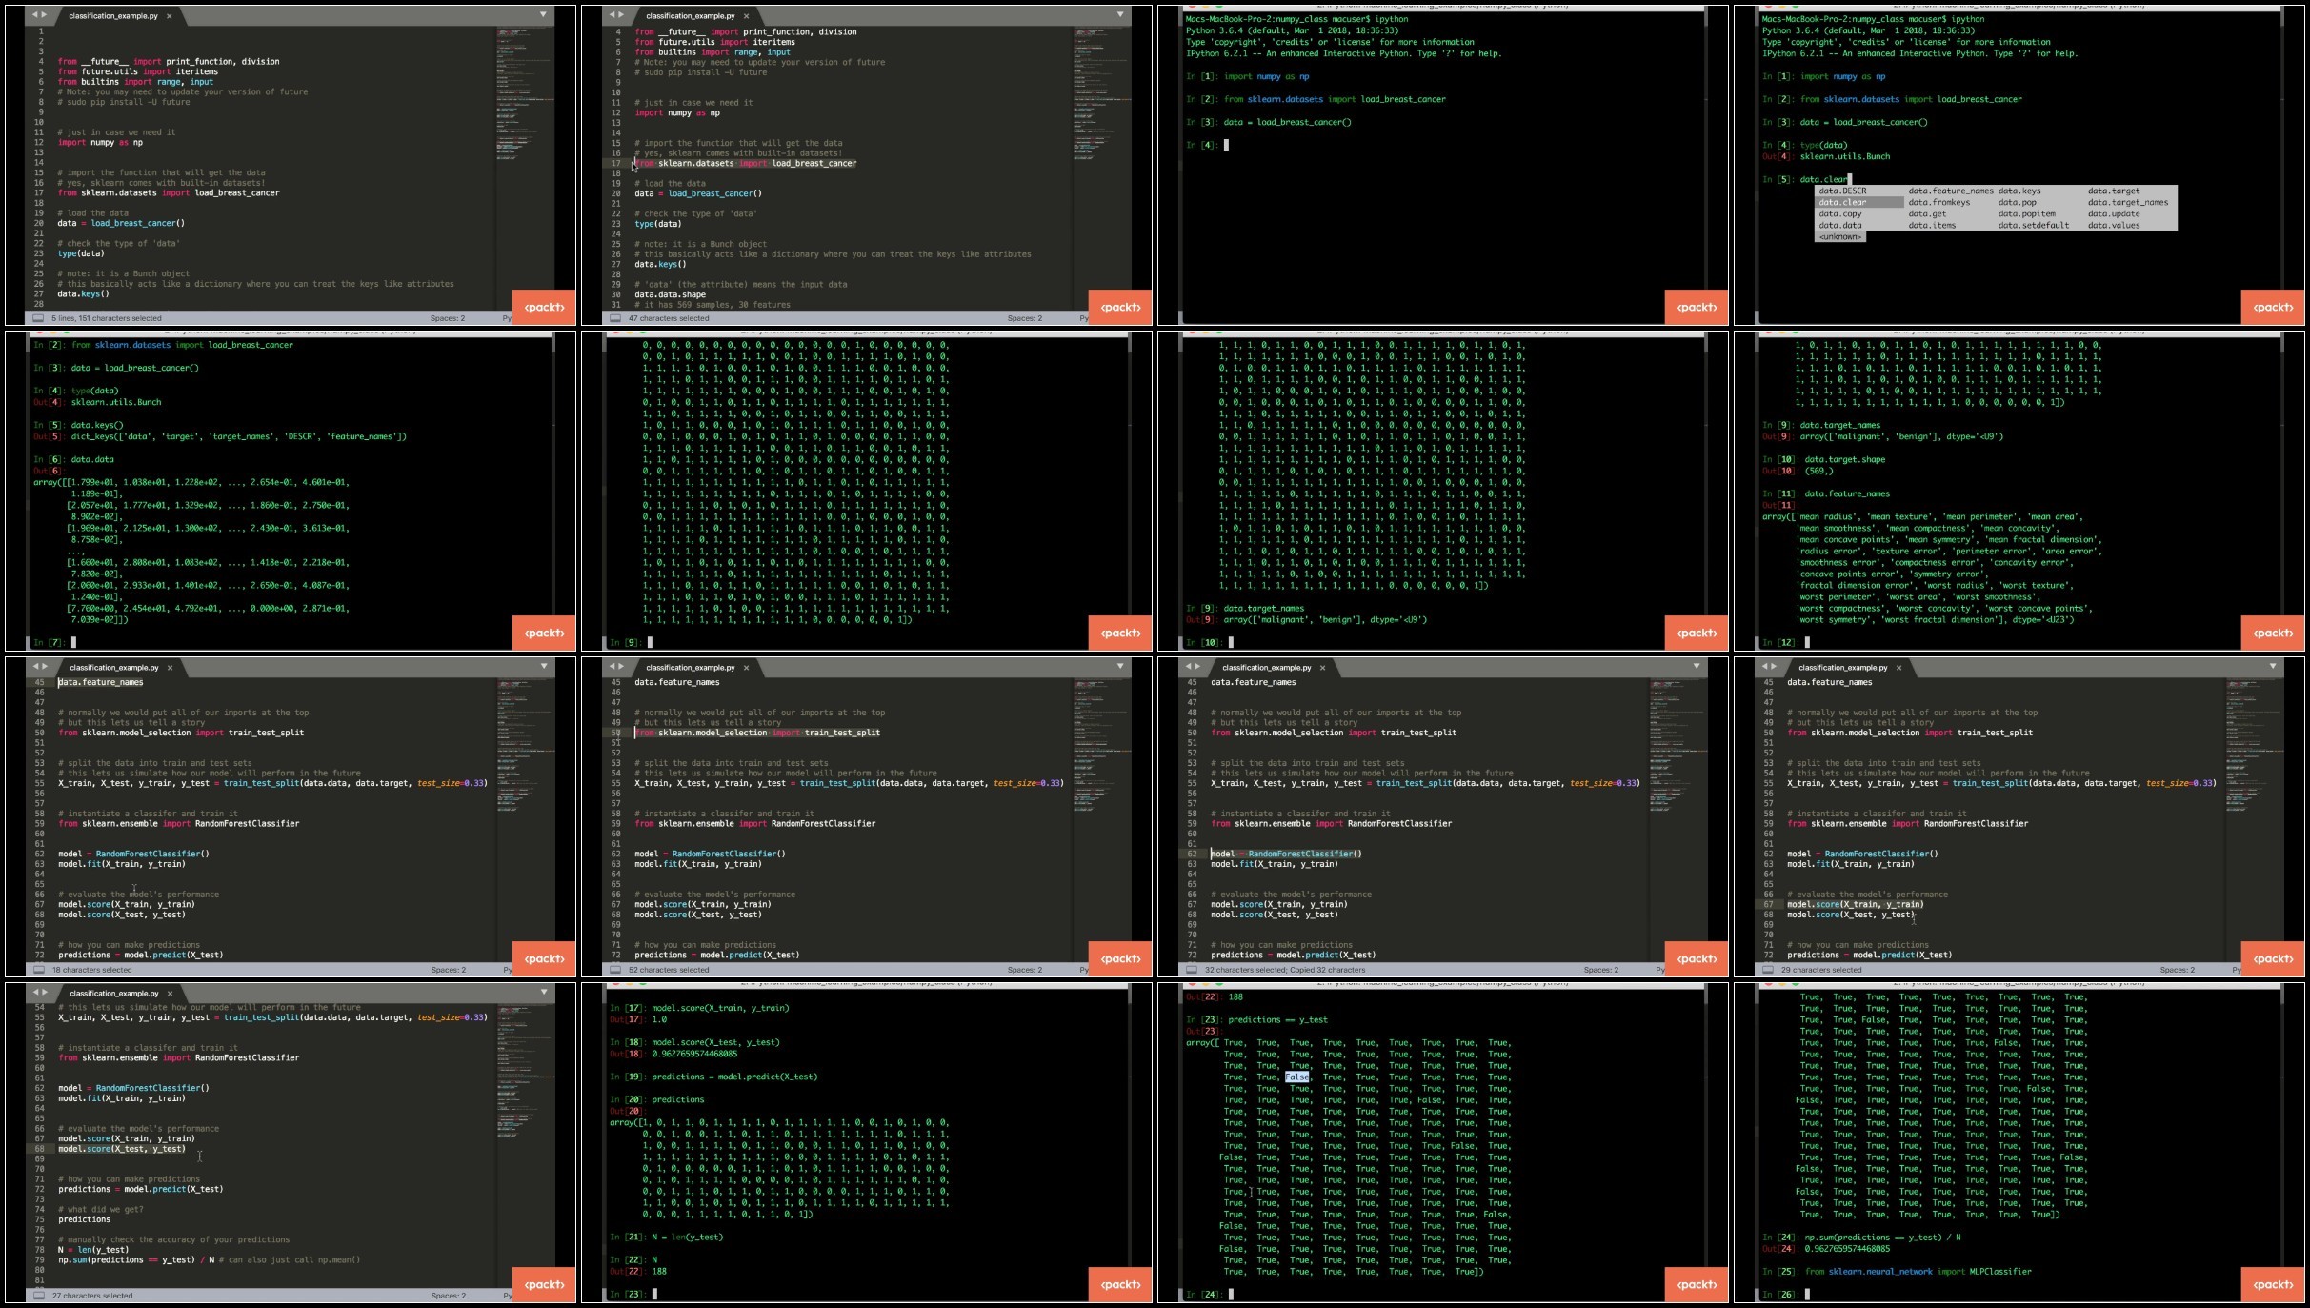Click status icon beside "32 characters selected; Copied 32 characters"
The height and width of the screenshot is (1308, 2310).
pos(1192,970)
